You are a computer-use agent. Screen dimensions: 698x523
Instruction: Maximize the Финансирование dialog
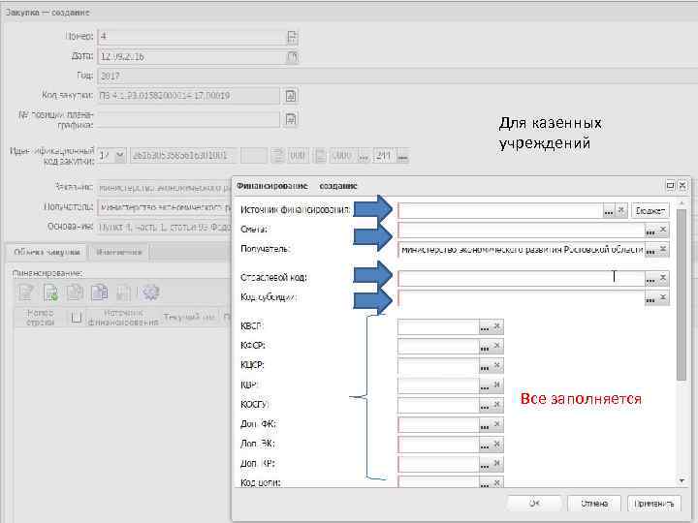670,185
